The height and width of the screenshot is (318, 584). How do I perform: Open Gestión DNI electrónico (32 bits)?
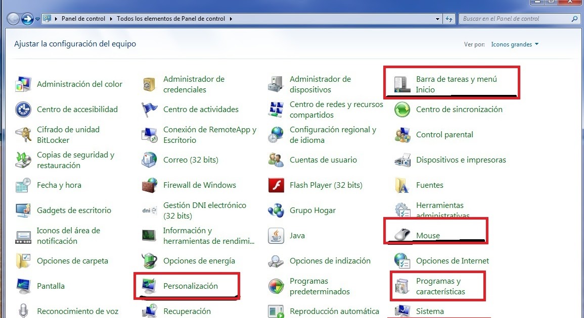(x=205, y=210)
